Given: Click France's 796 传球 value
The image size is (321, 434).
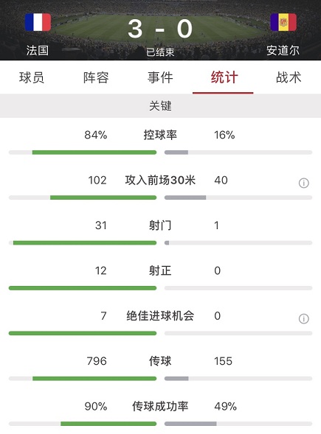Looking at the screenshot, I should tap(97, 361).
